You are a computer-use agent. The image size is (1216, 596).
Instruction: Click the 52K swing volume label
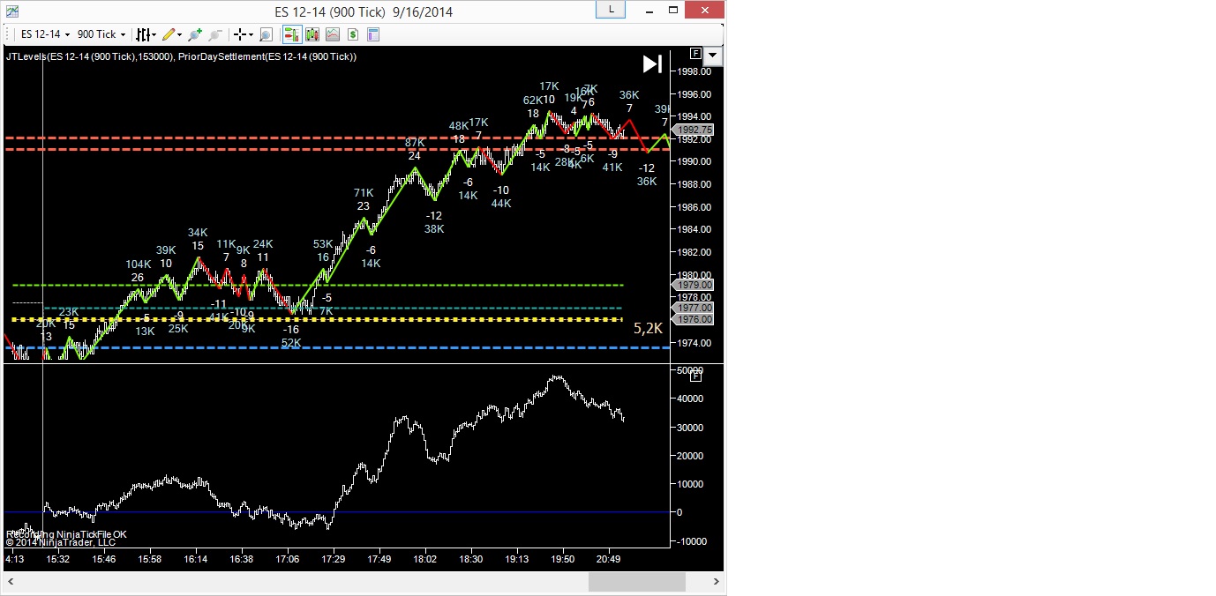[291, 343]
